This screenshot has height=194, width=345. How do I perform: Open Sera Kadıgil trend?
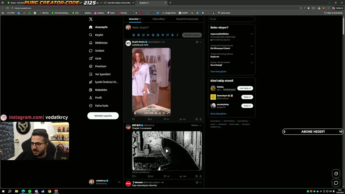[216, 65]
